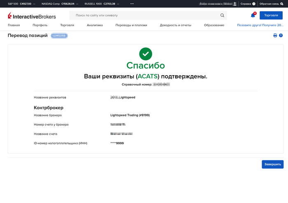The image size is (288, 203).
Task: Click the Справка link
Action: (246, 4)
